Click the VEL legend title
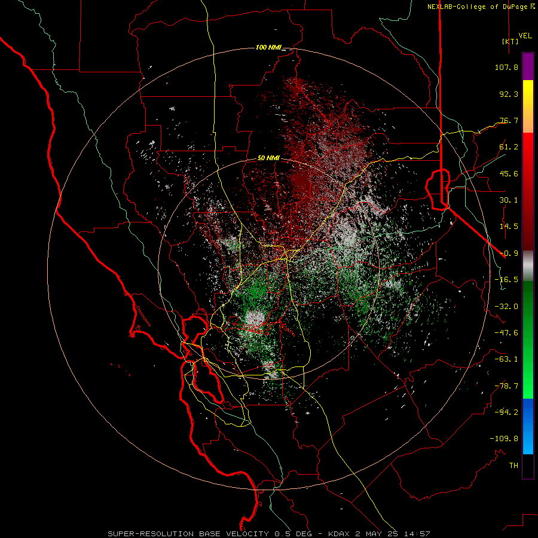This screenshot has width=538, height=538. point(525,35)
